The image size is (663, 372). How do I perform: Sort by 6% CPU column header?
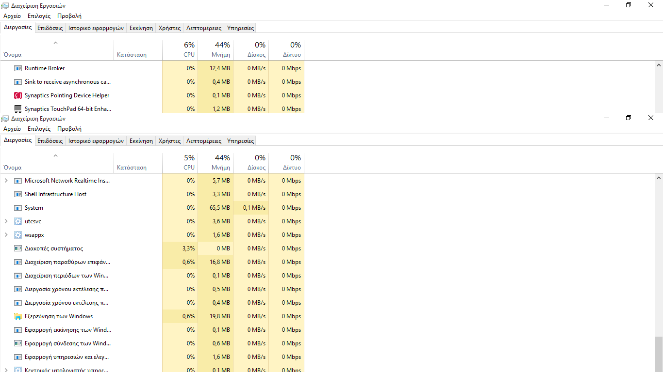[180, 49]
